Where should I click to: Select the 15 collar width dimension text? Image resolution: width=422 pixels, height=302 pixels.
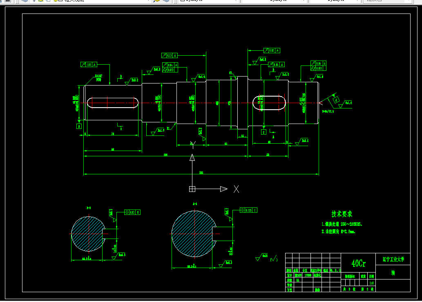pyautogui.click(x=243, y=136)
